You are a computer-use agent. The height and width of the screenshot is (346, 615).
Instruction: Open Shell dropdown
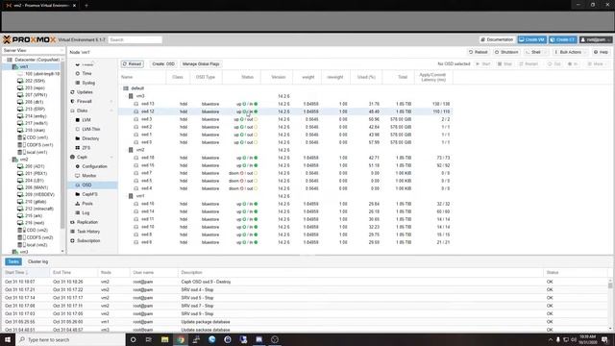(536, 52)
